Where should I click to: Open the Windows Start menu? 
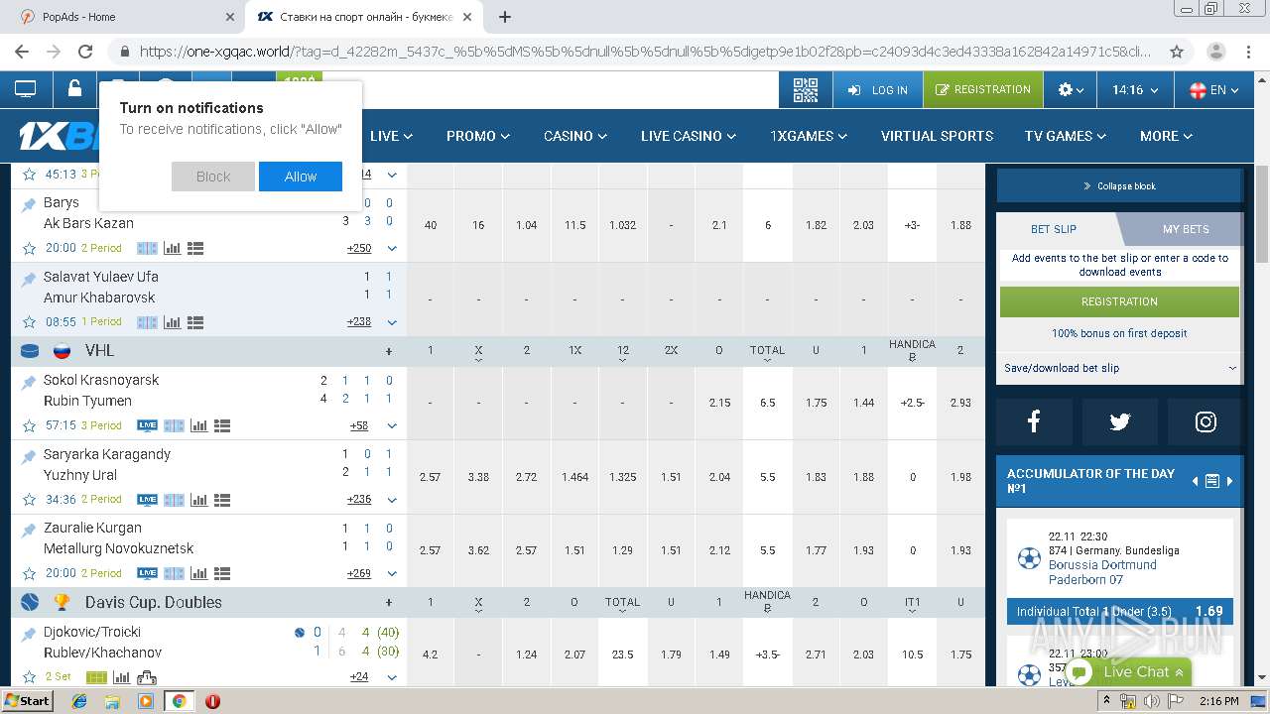click(27, 700)
